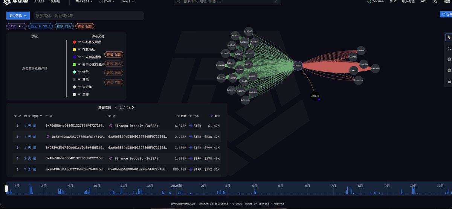The width and height of the screenshot is (452, 209).
Task: Click the 0x38ee6 node in graph
Action: point(249,31)
